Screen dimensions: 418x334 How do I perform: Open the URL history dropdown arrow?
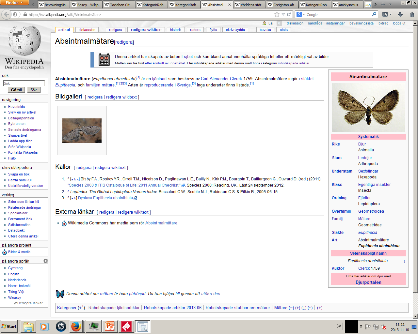(x=283, y=14)
